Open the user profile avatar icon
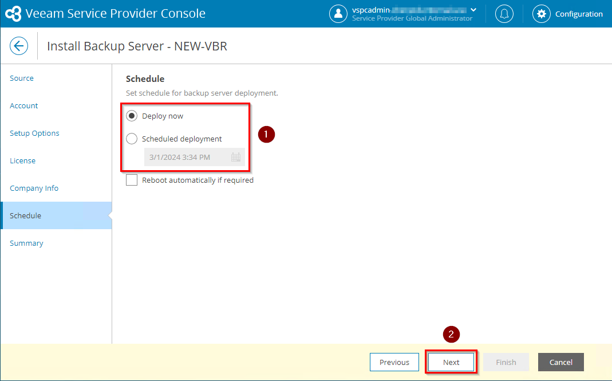The image size is (612, 381). tap(338, 14)
